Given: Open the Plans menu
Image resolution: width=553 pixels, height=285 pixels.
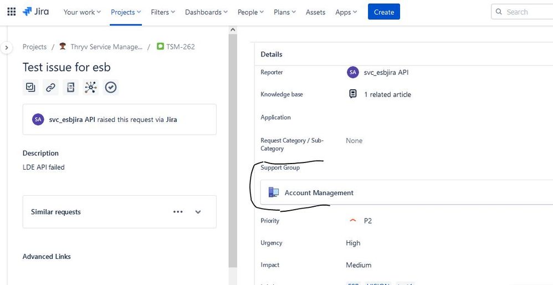Looking at the screenshot, I should pos(285,12).
